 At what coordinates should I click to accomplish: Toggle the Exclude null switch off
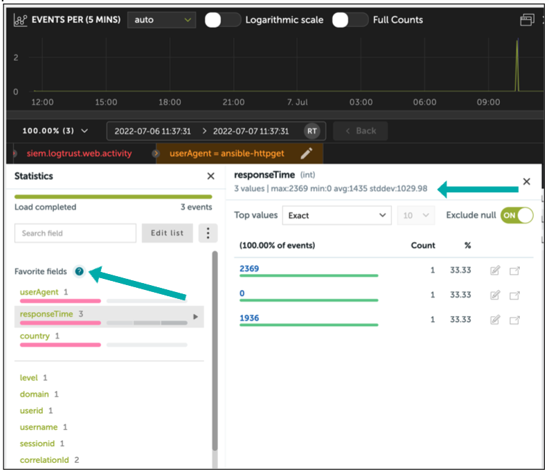pos(516,215)
